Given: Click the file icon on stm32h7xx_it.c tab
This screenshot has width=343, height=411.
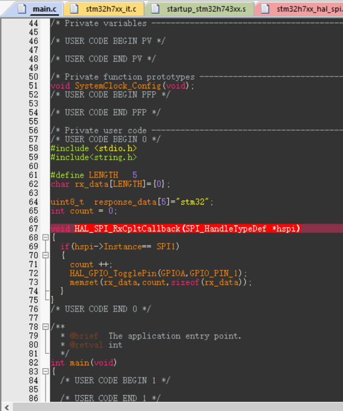Looking at the screenshot, I should point(74,9).
